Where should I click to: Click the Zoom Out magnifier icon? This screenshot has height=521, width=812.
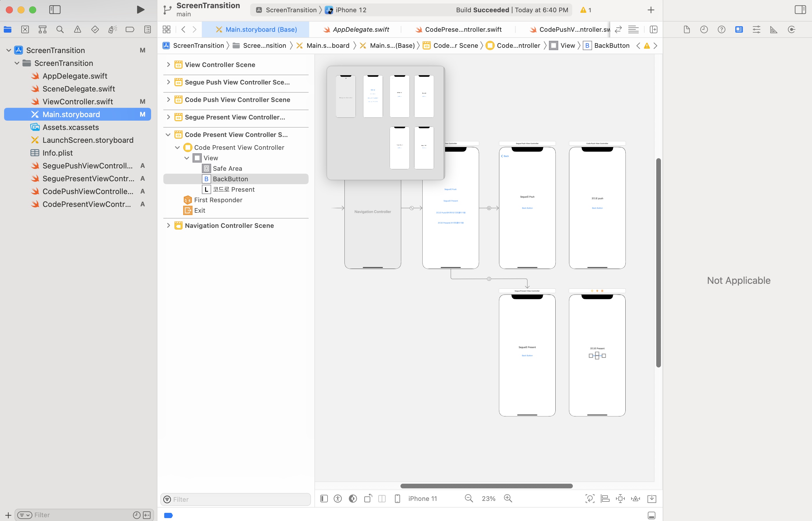pyautogui.click(x=469, y=498)
